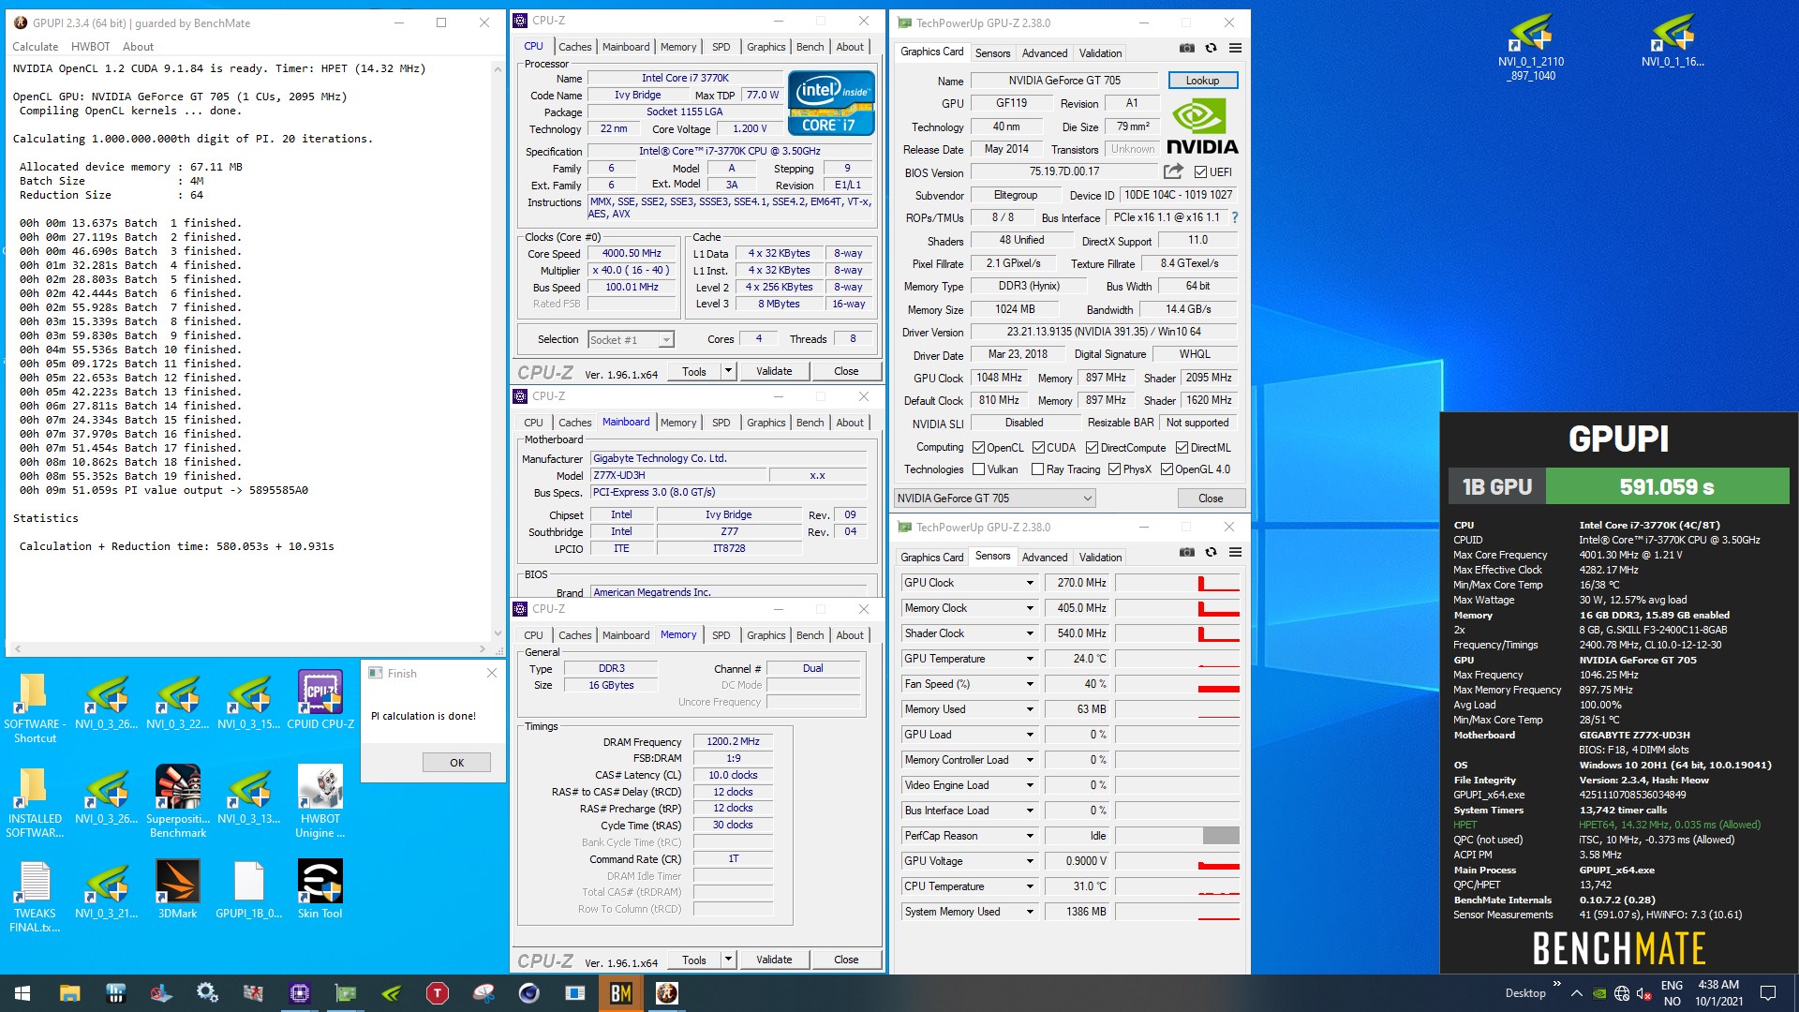Toggle the Ray Tracing checkbox
The height and width of the screenshot is (1012, 1799).
[1037, 469]
